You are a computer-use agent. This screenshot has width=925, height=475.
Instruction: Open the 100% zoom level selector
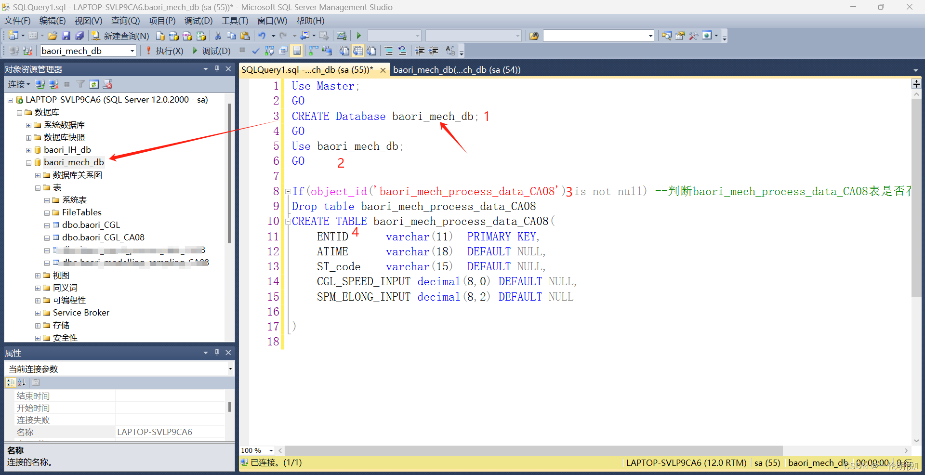[x=256, y=450]
